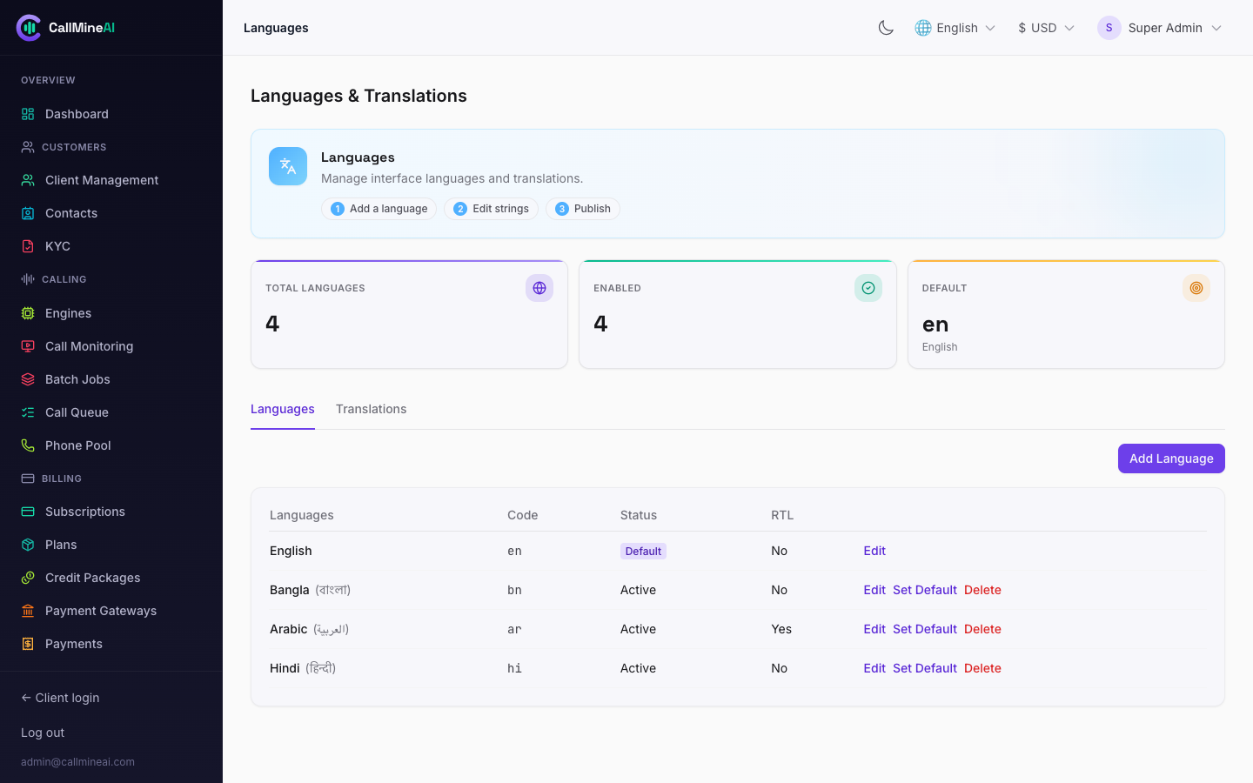Select the Languages tab
The height and width of the screenshot is (783, 1253).
283,409
